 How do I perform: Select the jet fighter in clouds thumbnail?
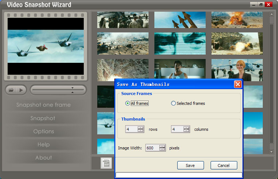click(105, 123)
